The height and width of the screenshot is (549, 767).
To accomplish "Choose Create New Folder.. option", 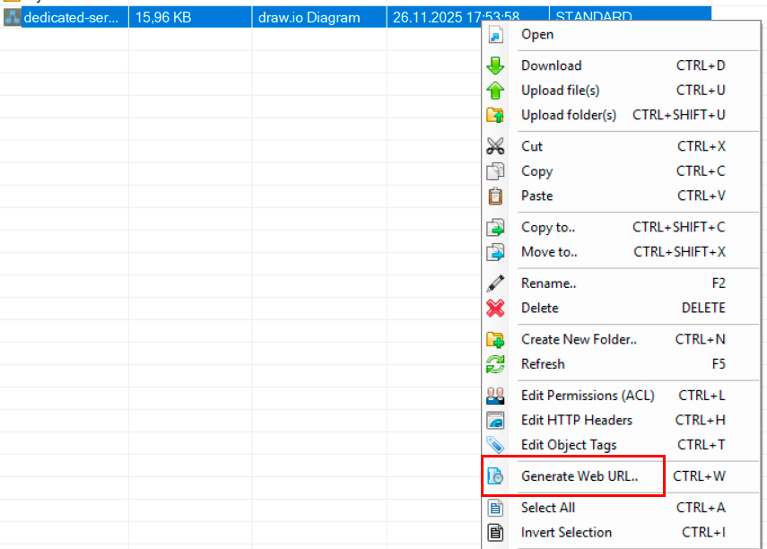I will pos(579,339).
